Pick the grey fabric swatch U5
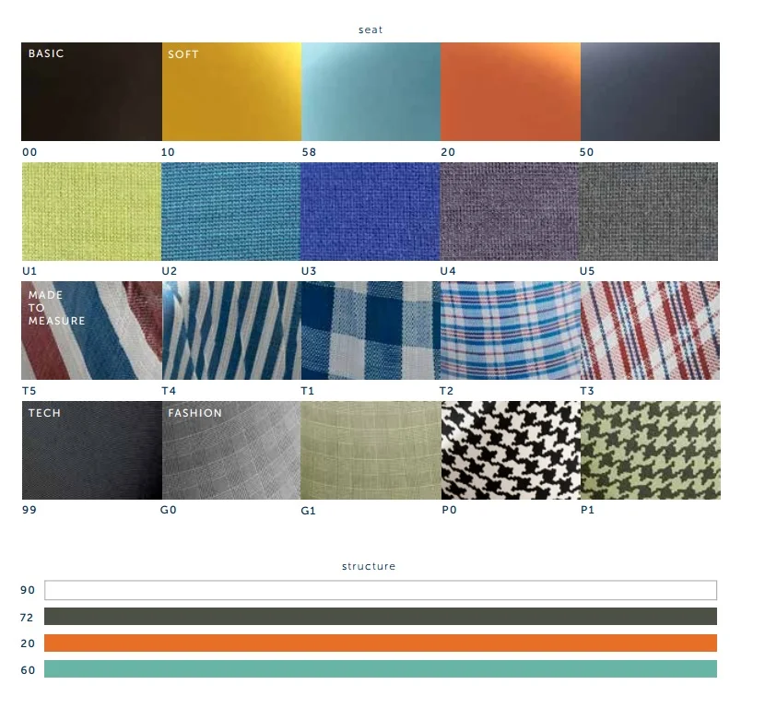This screenshot has width=765, height=708. 649,211
